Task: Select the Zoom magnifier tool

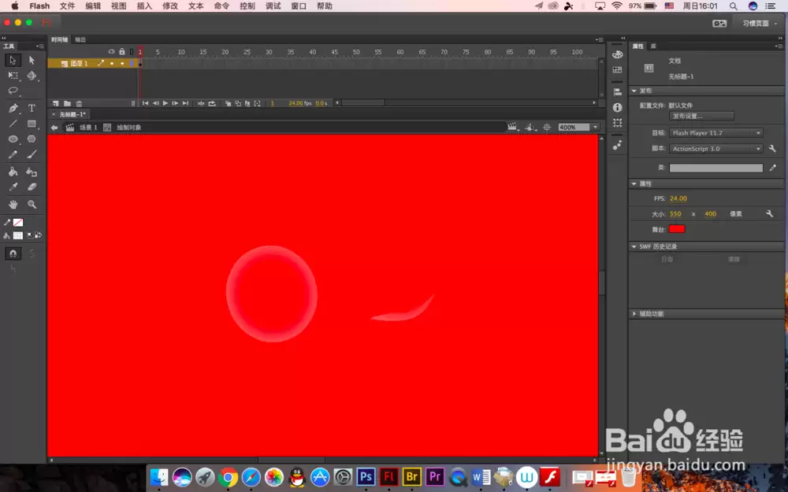Action: click(x=32, y=204)
